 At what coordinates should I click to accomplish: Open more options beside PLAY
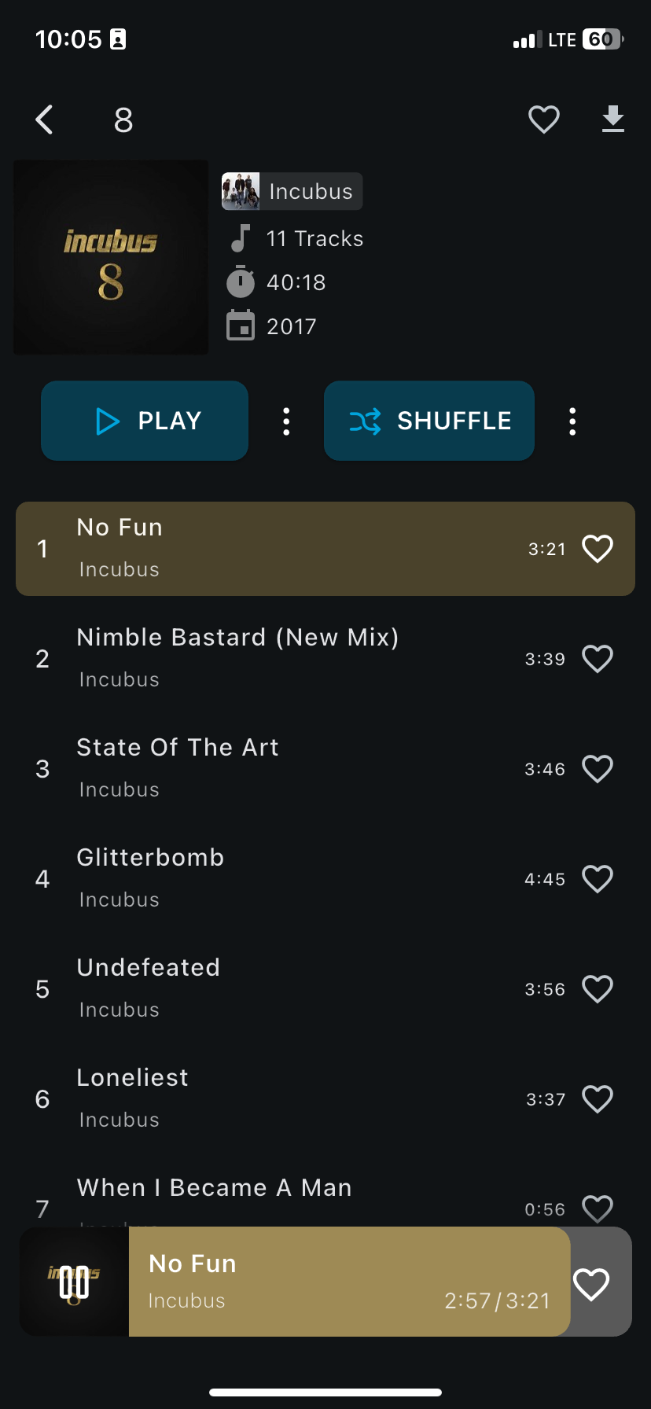(x=286, y=421)
